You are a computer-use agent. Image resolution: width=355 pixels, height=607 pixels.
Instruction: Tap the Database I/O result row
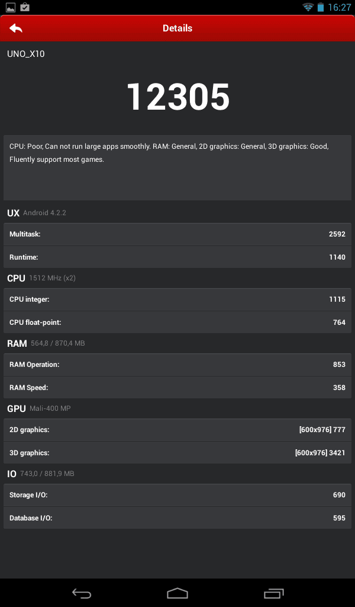pos(177,518)
